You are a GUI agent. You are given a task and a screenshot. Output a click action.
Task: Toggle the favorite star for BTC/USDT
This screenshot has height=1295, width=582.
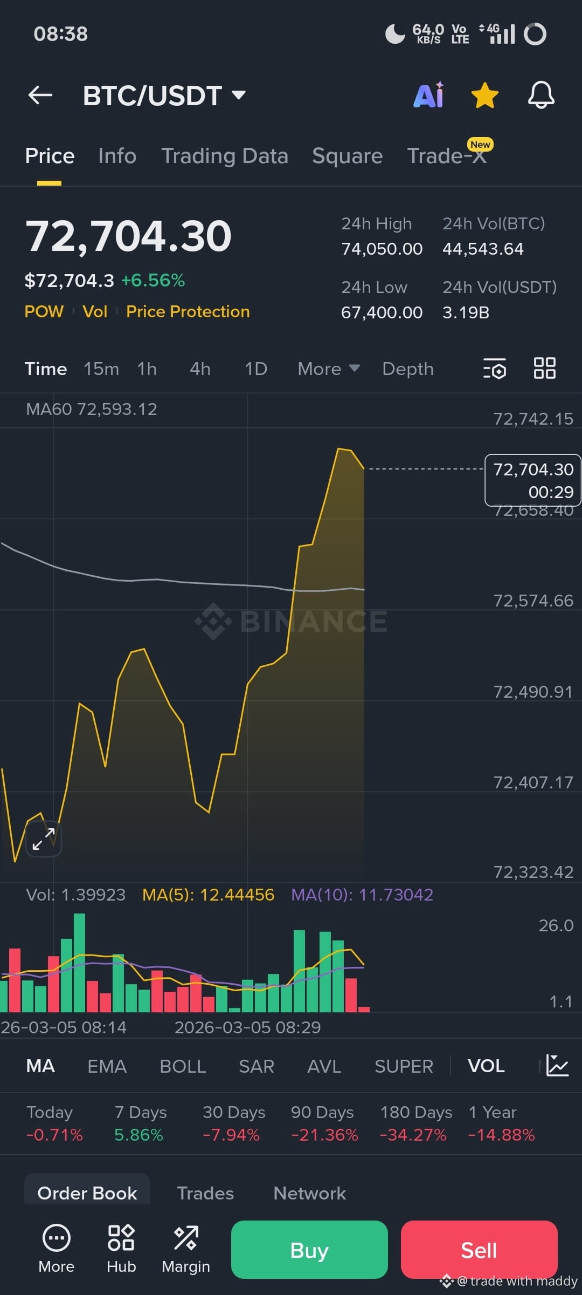(484, 96)
